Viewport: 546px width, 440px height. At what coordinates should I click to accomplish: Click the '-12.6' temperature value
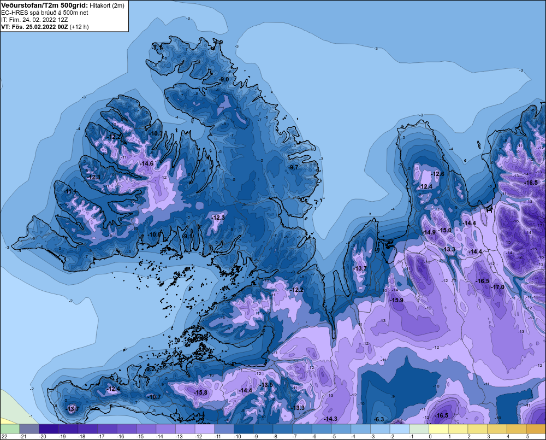click(x=438, y=174)
